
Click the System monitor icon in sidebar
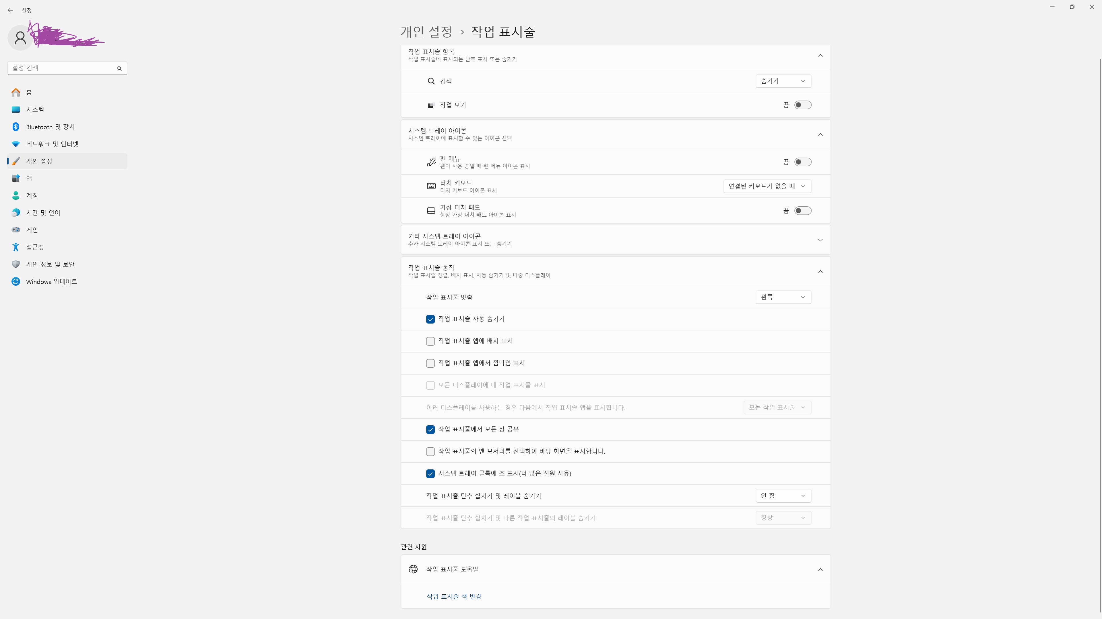[x=16, y=110]
